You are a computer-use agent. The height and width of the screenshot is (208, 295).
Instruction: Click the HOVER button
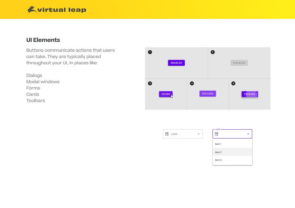point(165,94)
